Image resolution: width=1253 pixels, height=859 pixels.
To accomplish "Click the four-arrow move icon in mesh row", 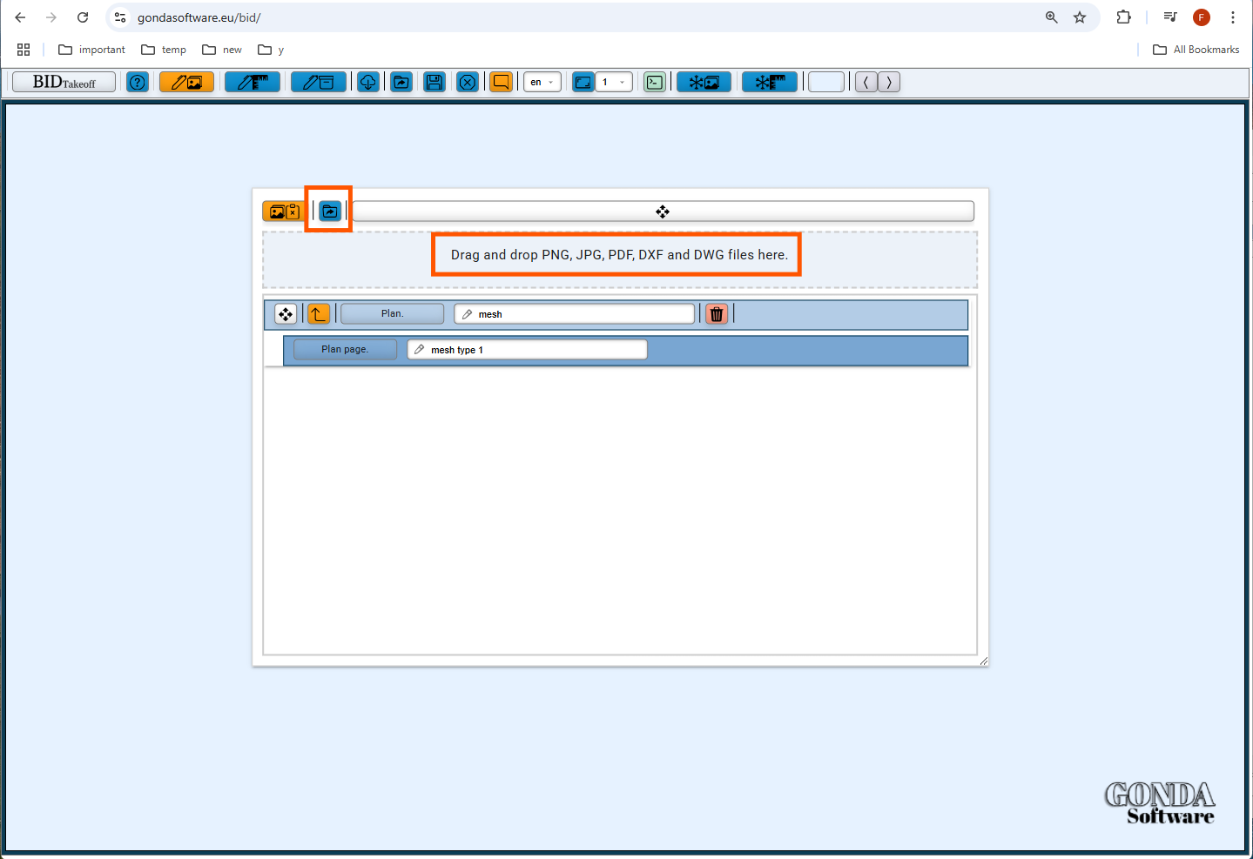I will (x=286, y=314).
